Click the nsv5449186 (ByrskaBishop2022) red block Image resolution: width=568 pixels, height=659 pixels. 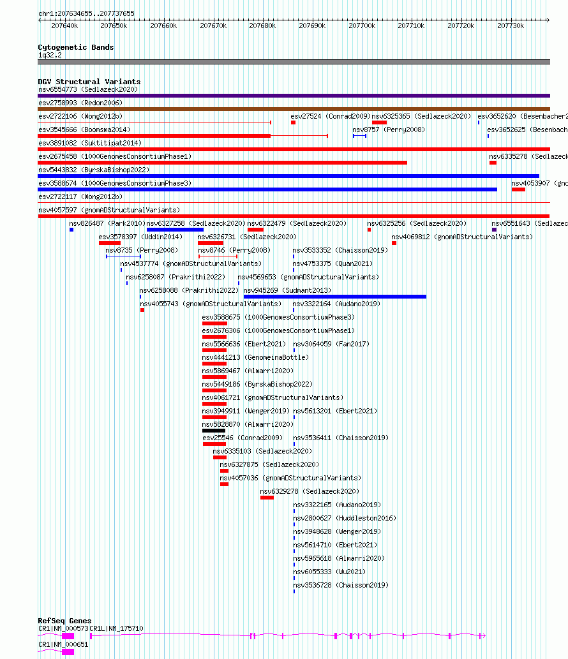(214, 391)
